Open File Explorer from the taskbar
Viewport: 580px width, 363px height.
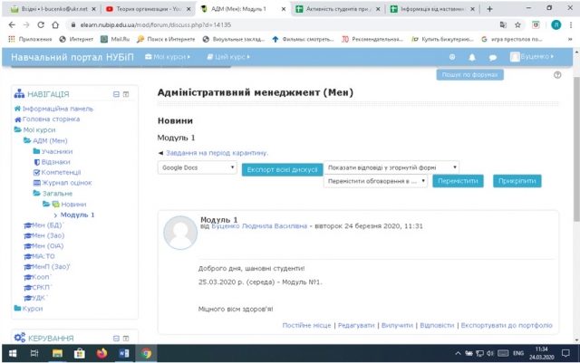57,354
